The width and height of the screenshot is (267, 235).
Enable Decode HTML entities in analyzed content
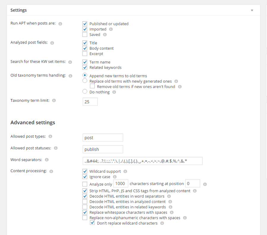[x=85, y=202]
